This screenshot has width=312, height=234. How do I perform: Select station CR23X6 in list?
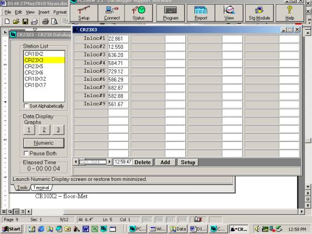(x=44, y=73)
